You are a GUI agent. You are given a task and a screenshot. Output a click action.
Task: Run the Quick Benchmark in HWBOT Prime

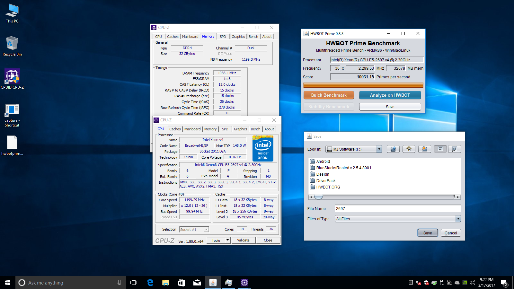[x=329, y=95]
